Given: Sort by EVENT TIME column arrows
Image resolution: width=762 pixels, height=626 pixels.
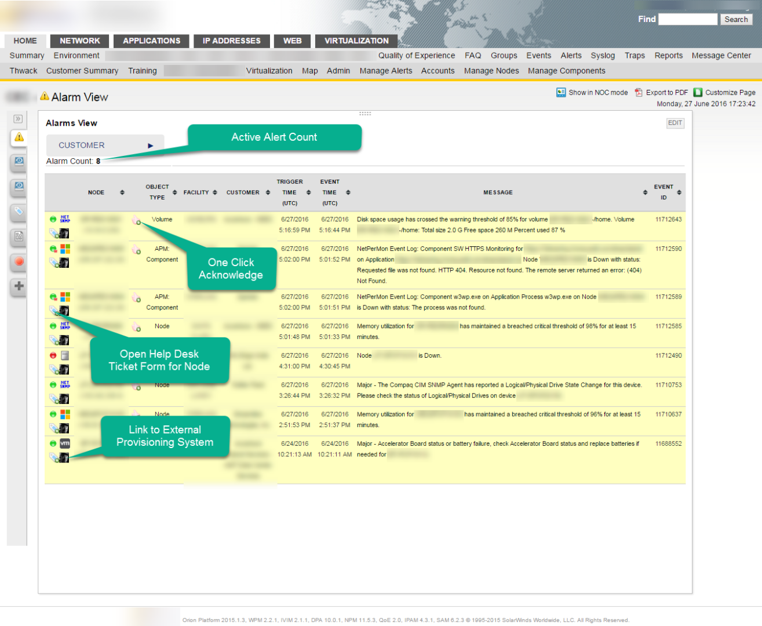Looking at the screenshot, I should [348, 192].
